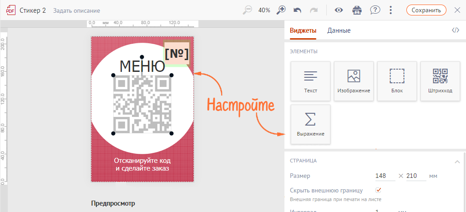
Task: Toggle the preview eye icon
Action: pyautogui.click(x=339, y=10)
